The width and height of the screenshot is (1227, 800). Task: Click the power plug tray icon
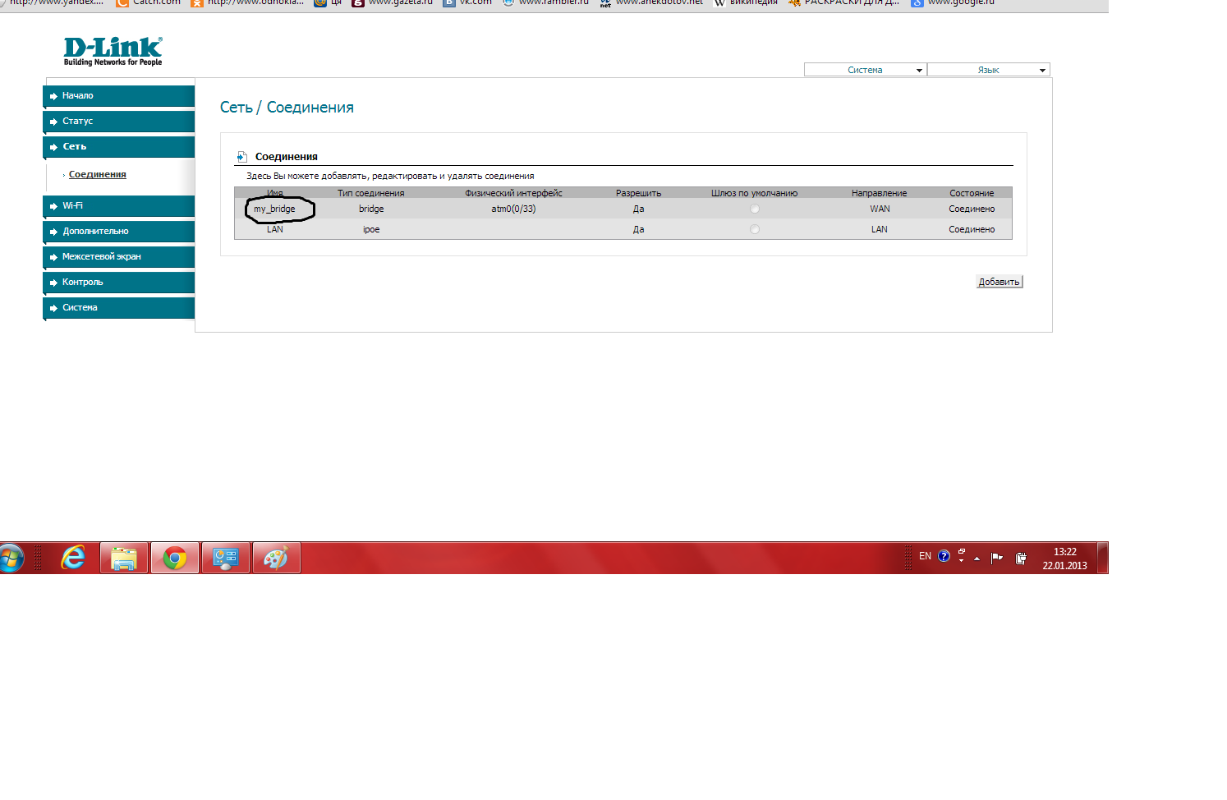1021,558
